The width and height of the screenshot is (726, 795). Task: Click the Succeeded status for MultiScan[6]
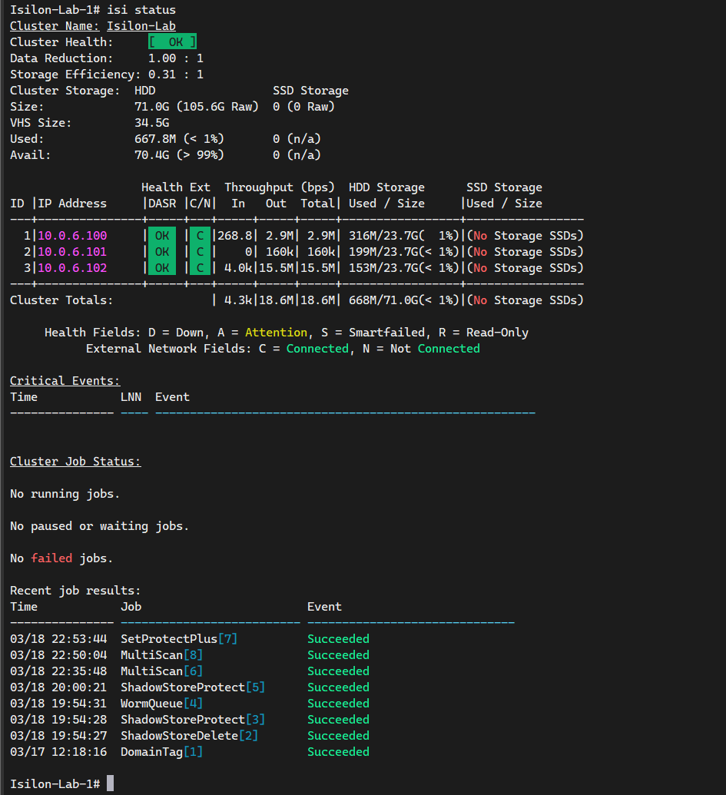[x=338, y=671]
